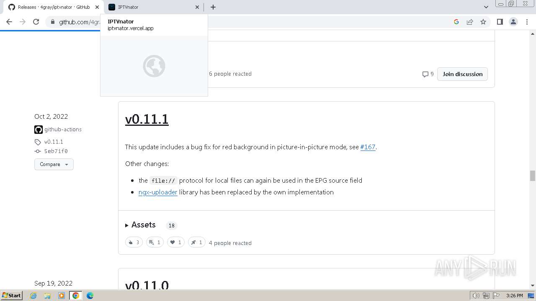
Task: Click the action center flag tray icon
Action: (x=497, y=296)
